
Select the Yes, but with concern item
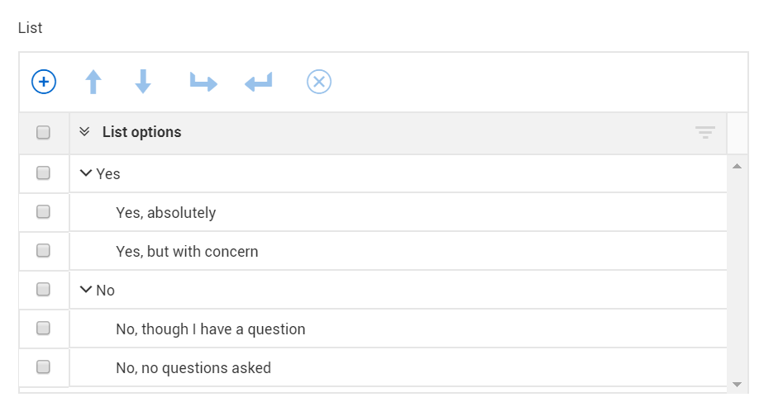[187, 251]
